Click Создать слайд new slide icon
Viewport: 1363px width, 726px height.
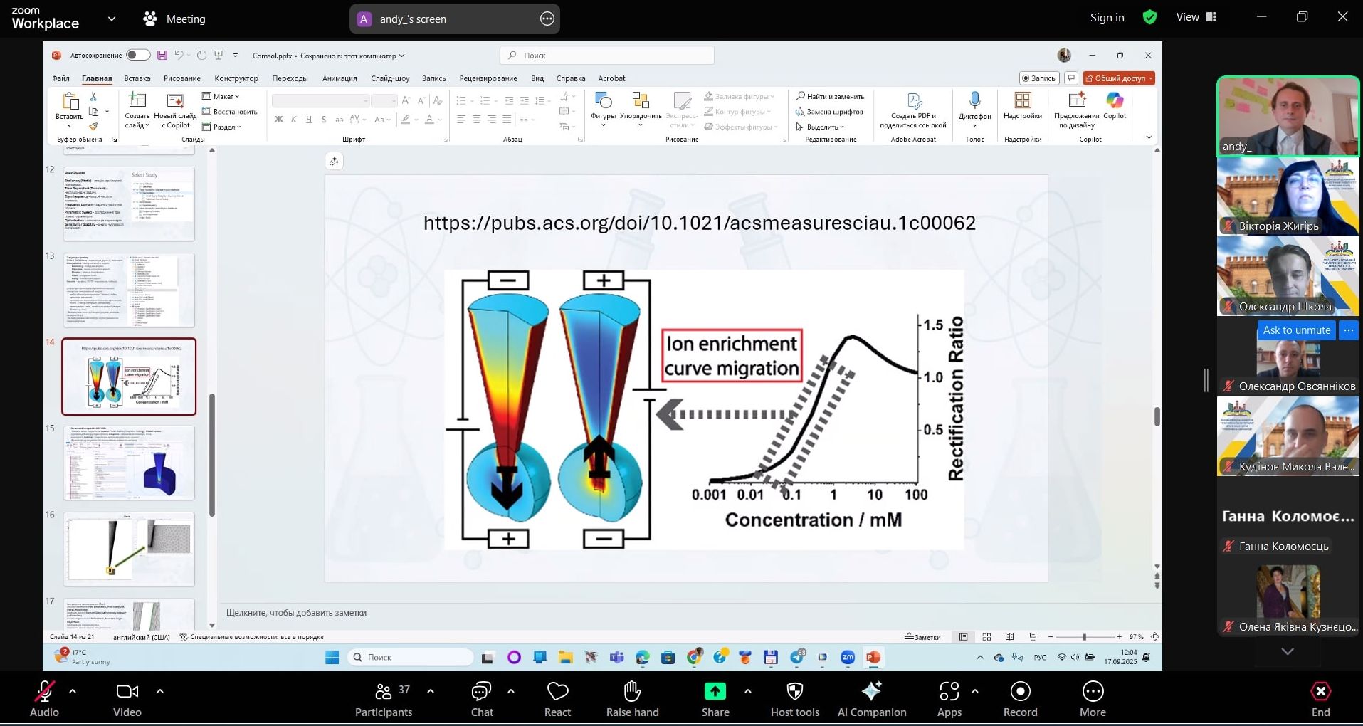click(137, 100)
